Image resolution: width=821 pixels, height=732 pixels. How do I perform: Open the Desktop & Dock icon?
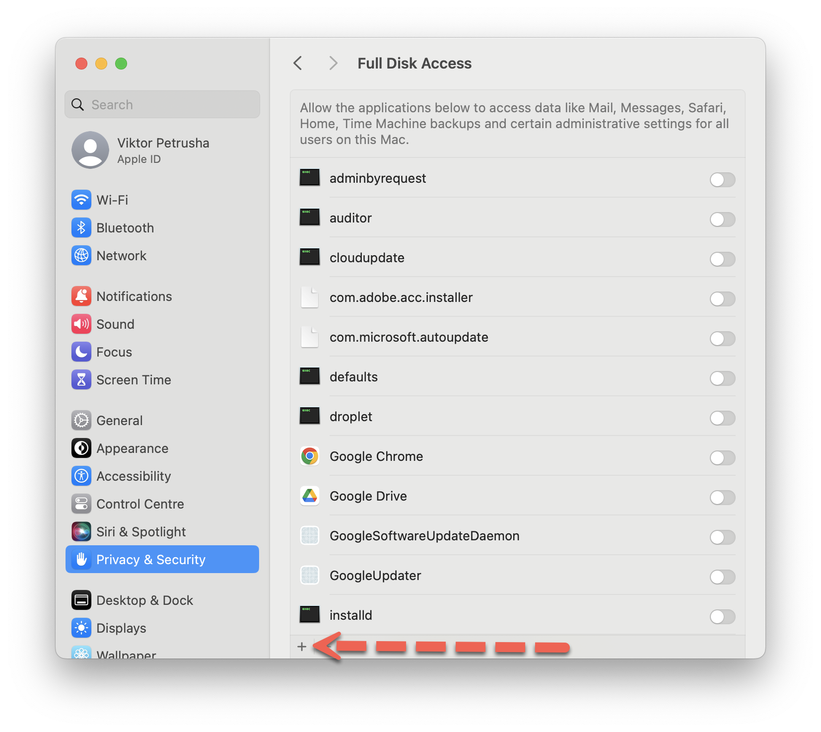tap(81, 600)
